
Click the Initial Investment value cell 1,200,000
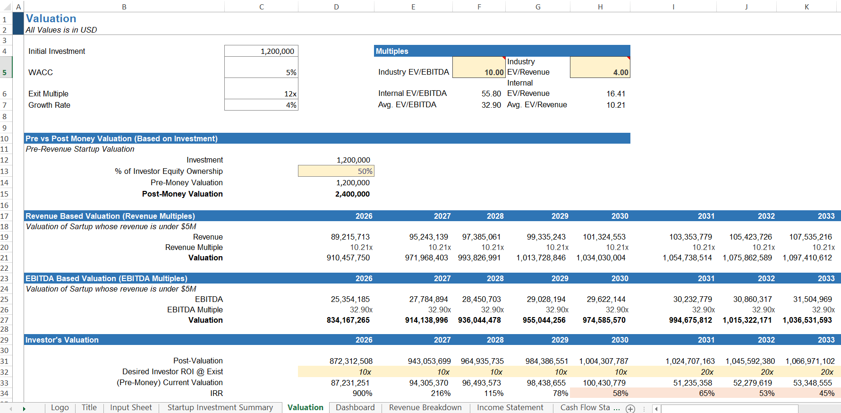[261, 51]
